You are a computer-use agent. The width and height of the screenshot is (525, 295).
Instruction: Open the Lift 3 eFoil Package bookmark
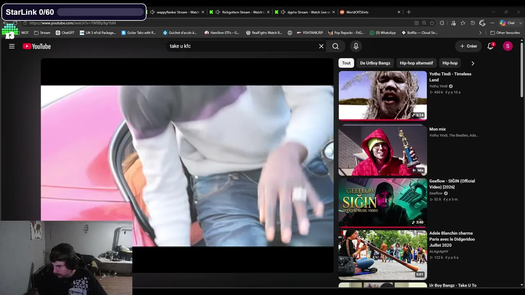[x=98, y=33]
